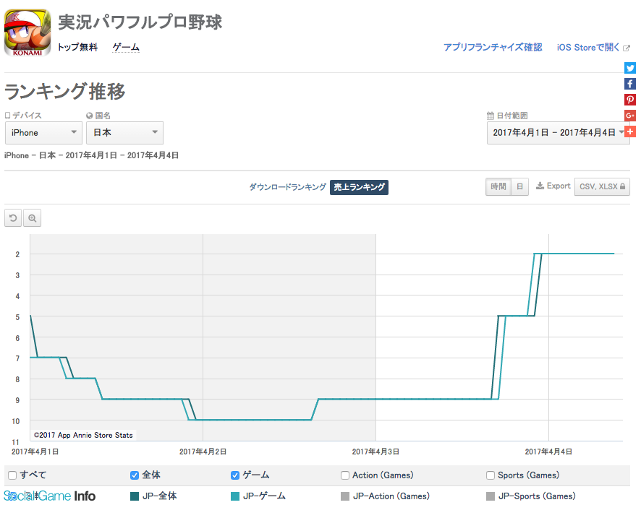Screen dimensions: 641x505
Task: Click the Konami Power Pro app icon
Action: click(x=27, y=33)
